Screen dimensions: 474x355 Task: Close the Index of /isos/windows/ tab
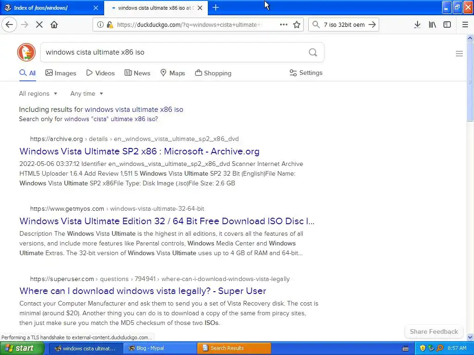(x=95, y=8)
